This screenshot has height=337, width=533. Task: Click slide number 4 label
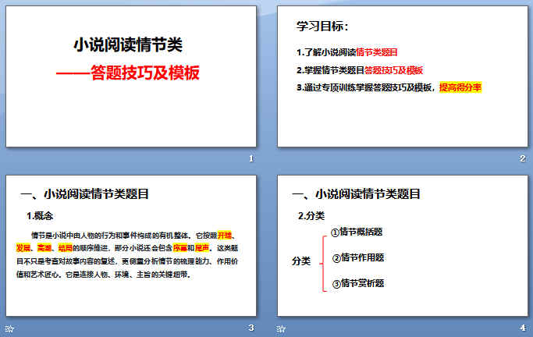(523, 328)
